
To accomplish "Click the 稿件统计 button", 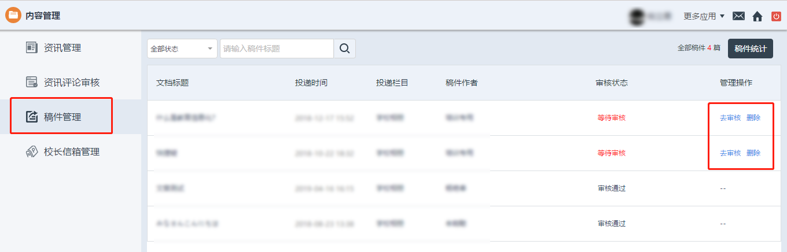I will 750,49.
